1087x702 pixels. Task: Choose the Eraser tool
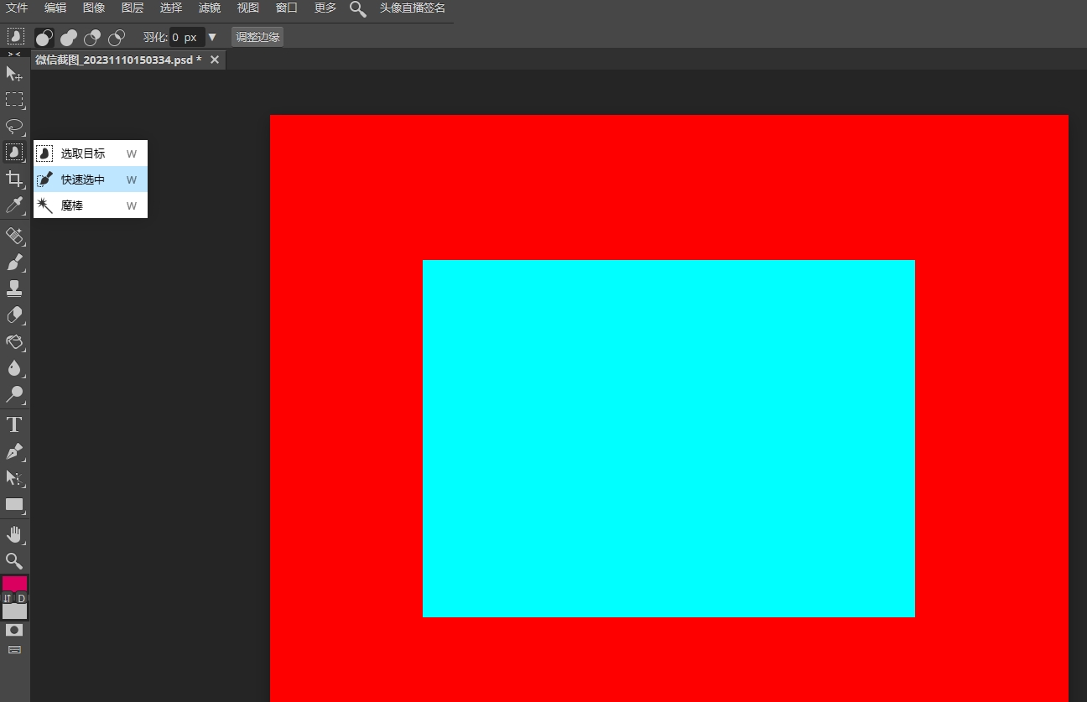click(x=13, y=315)
